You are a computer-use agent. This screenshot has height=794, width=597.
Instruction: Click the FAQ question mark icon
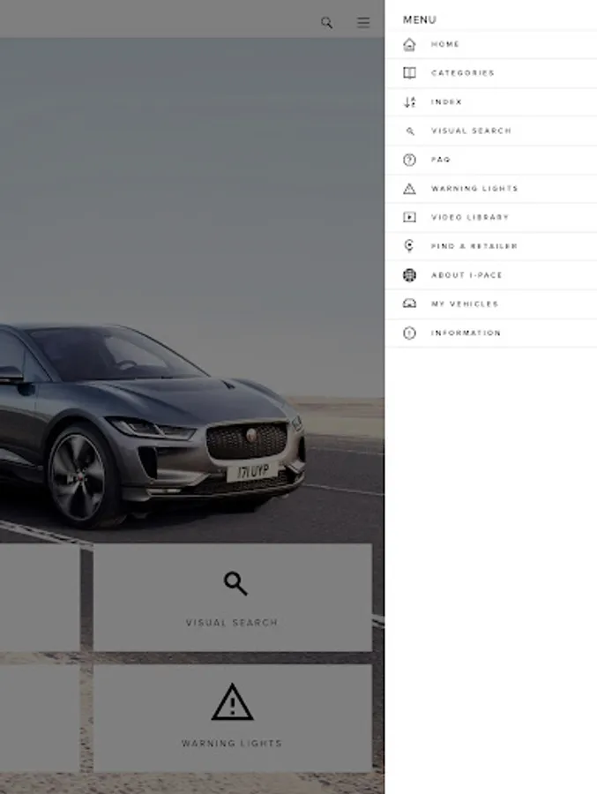[409, 160]
